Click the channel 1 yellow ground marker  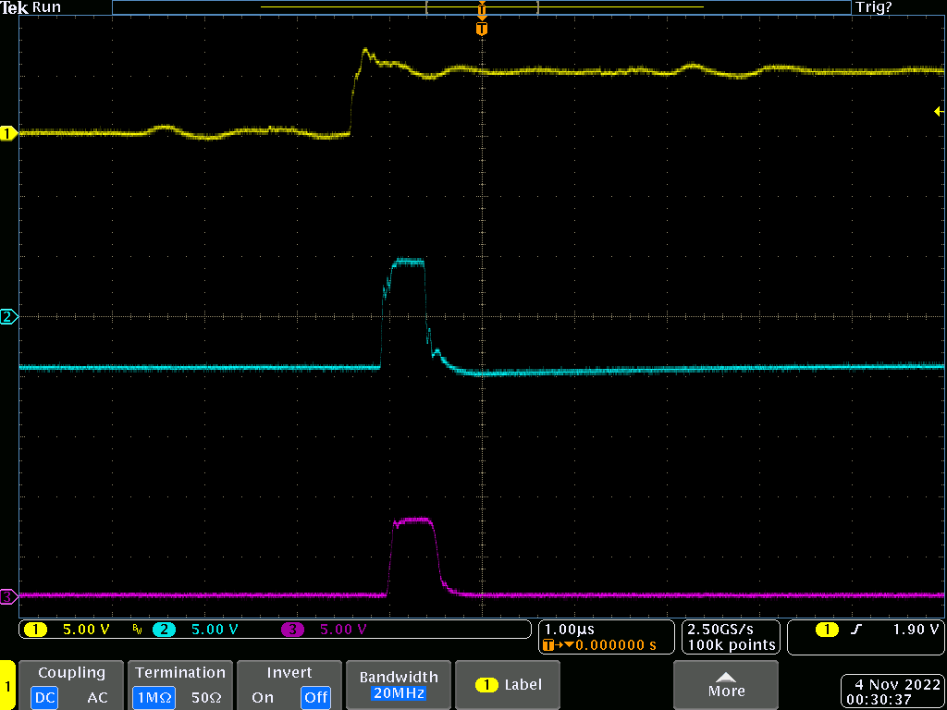pos(8,134)
